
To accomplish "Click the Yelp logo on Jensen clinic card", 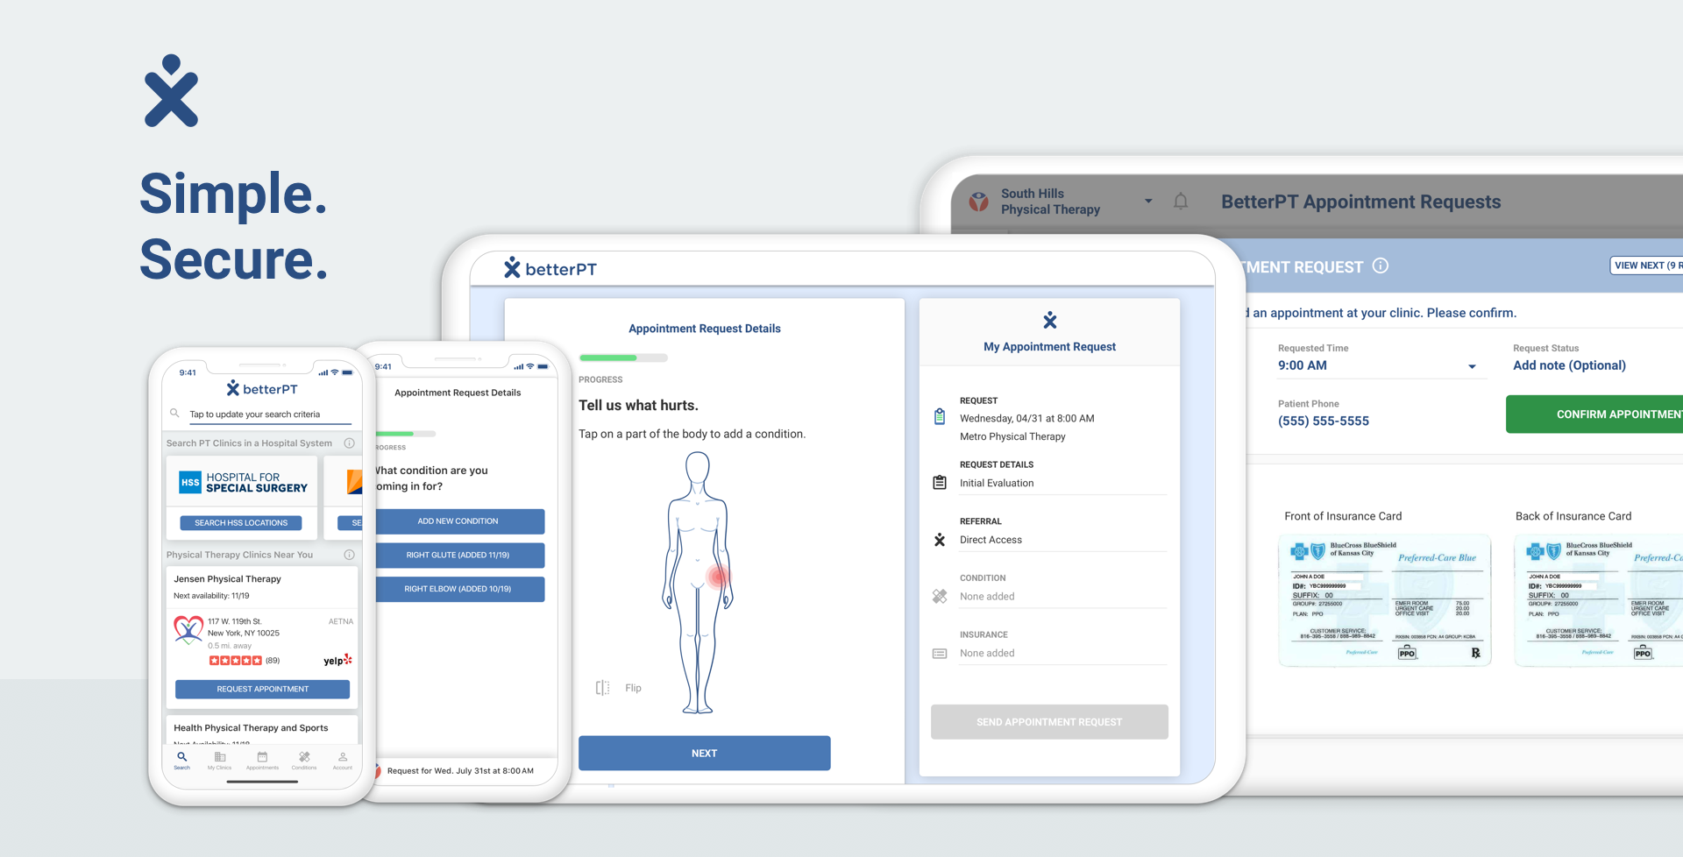I will pyautogui.click(x=337, y=660).
